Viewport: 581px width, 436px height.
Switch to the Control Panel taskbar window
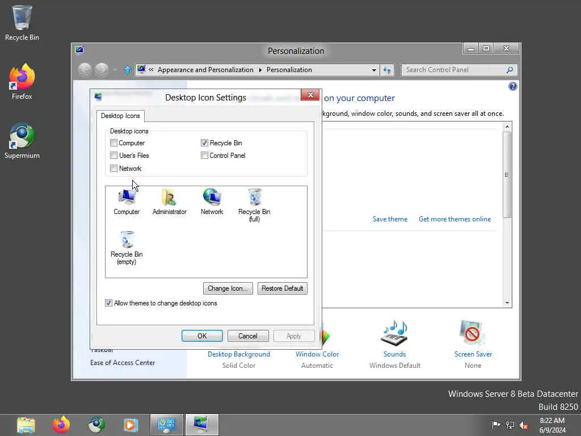167,425
